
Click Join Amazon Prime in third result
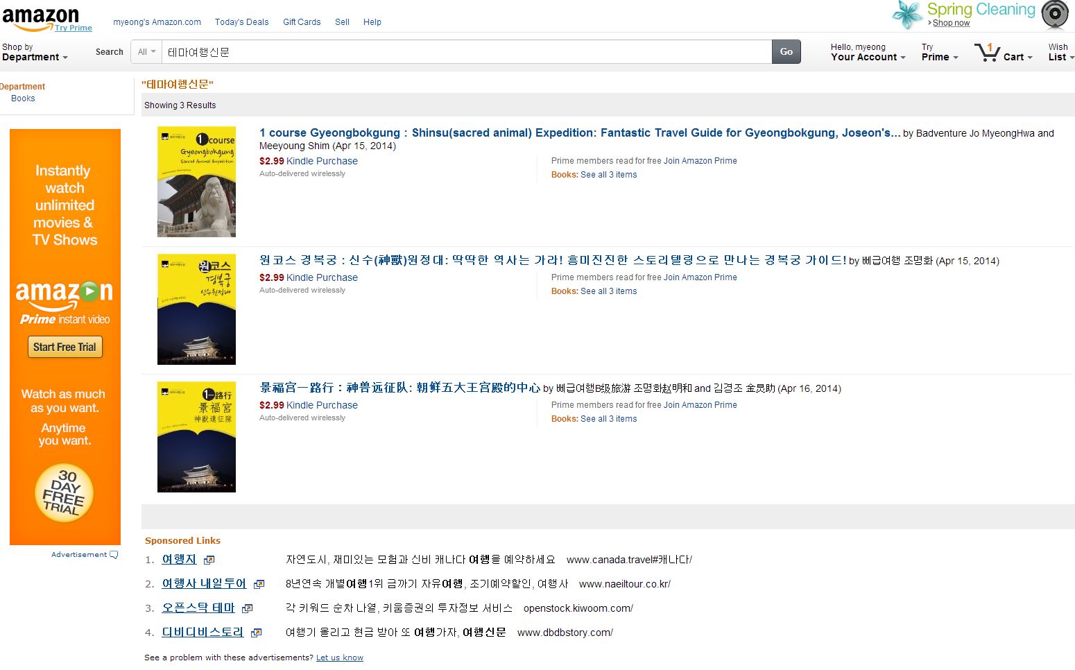click(700, 405)
